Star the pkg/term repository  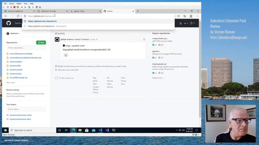(159, 58)
